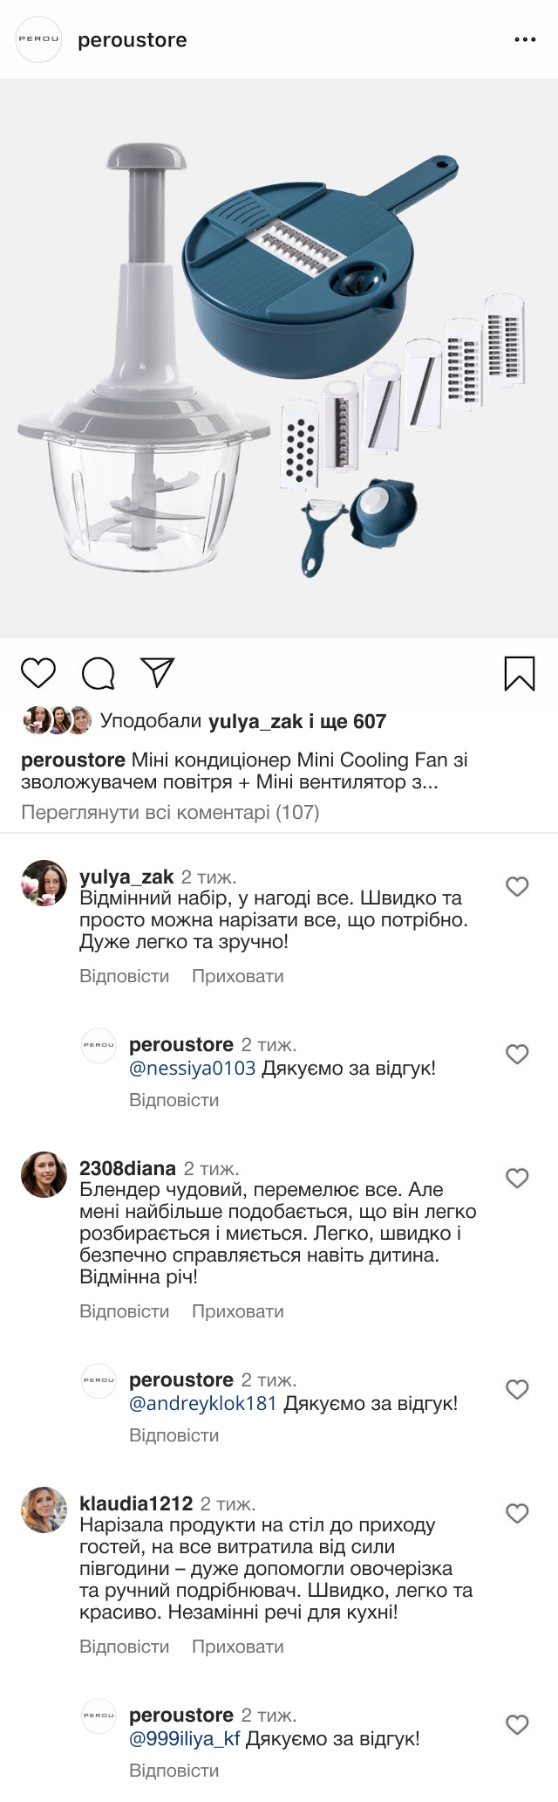Open the kitchen chopper set photo
Viewport: 558px width, 1802px height.
click(x=279, y=358)
